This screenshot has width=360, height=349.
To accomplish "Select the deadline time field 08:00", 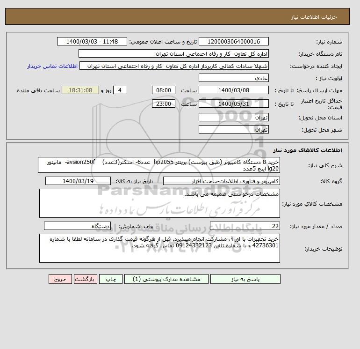I will [164, 90].
